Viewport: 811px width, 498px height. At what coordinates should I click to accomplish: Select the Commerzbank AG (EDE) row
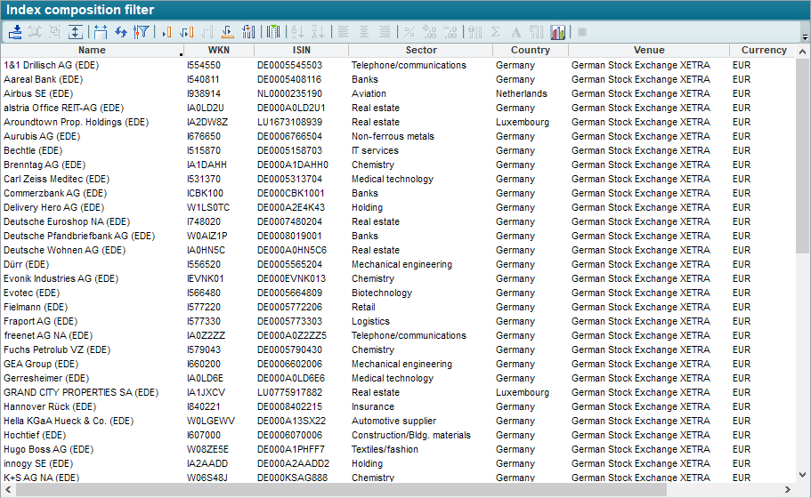[54, 193]
